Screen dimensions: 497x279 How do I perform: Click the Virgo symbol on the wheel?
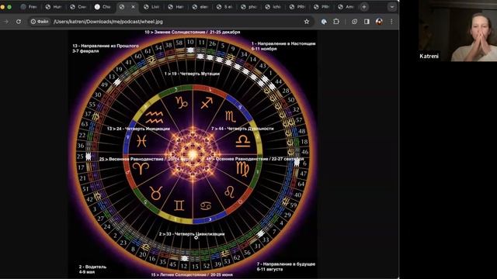pyautogui.click(x=243, y=169)
